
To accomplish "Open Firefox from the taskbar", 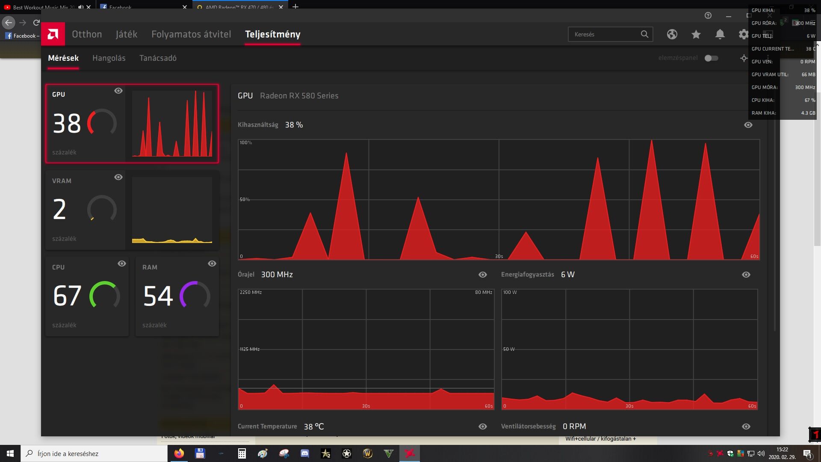I will pyautogui.click(x=179, y=453).
